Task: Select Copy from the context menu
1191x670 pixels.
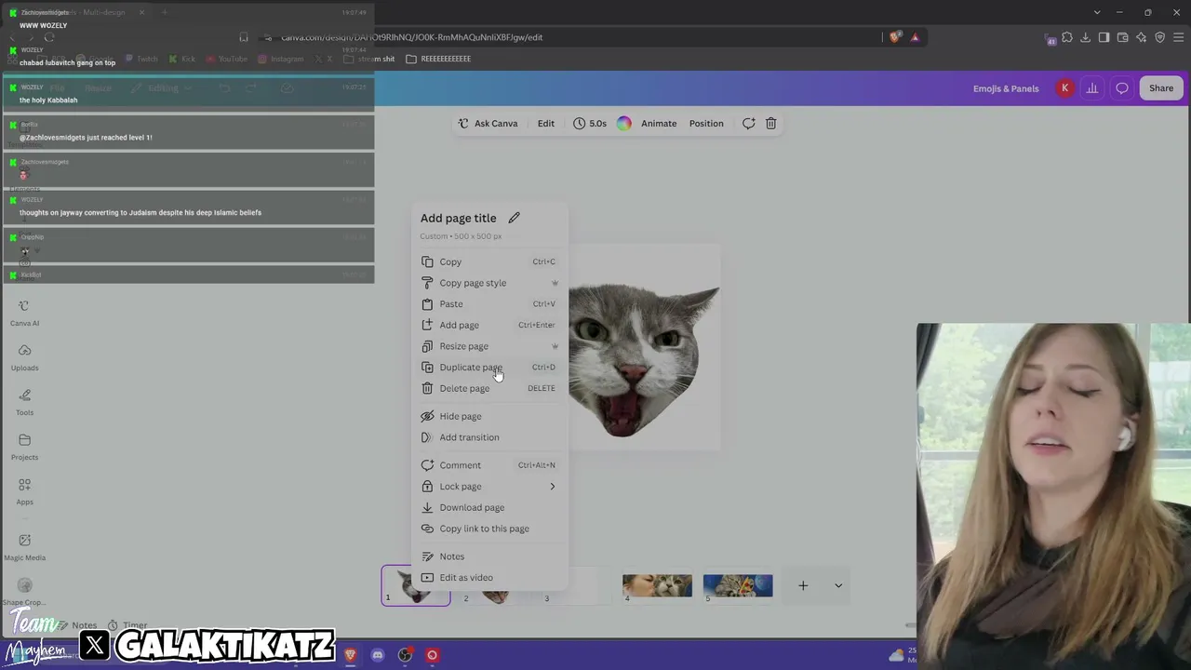Action: tap(489, 262)
